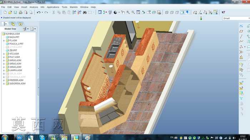Click the Undo arrow icon
The width and height of the screenshot is (250, 140).
(39, 12)
